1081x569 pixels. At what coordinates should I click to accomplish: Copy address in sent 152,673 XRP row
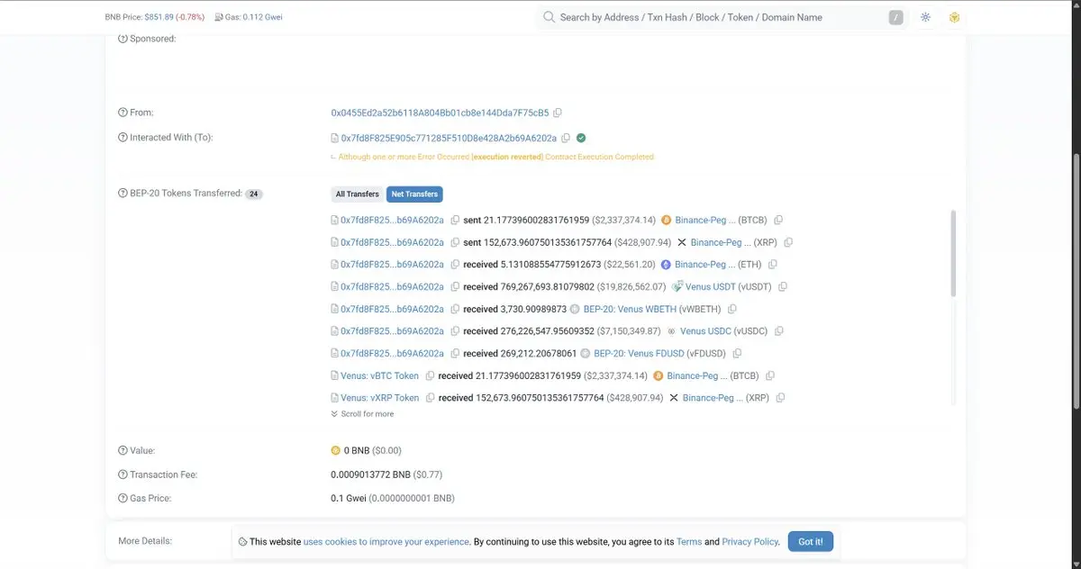[455, 242]
